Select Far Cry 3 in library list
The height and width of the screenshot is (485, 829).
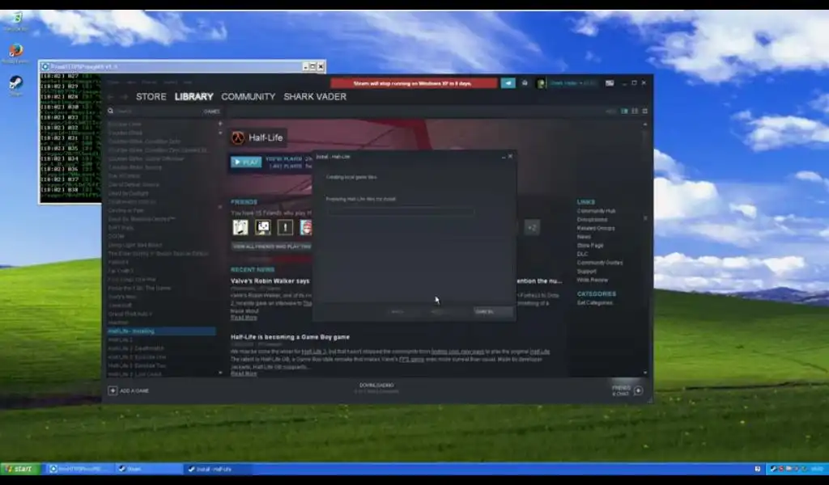120,271
